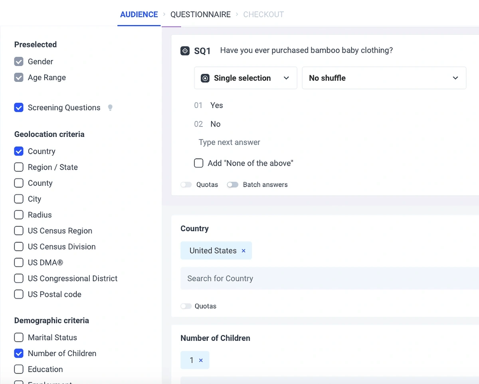This screenshot has height=384, width=479.
Task: Enable US Census Division checkbox
Action: [x=19, y=247]
